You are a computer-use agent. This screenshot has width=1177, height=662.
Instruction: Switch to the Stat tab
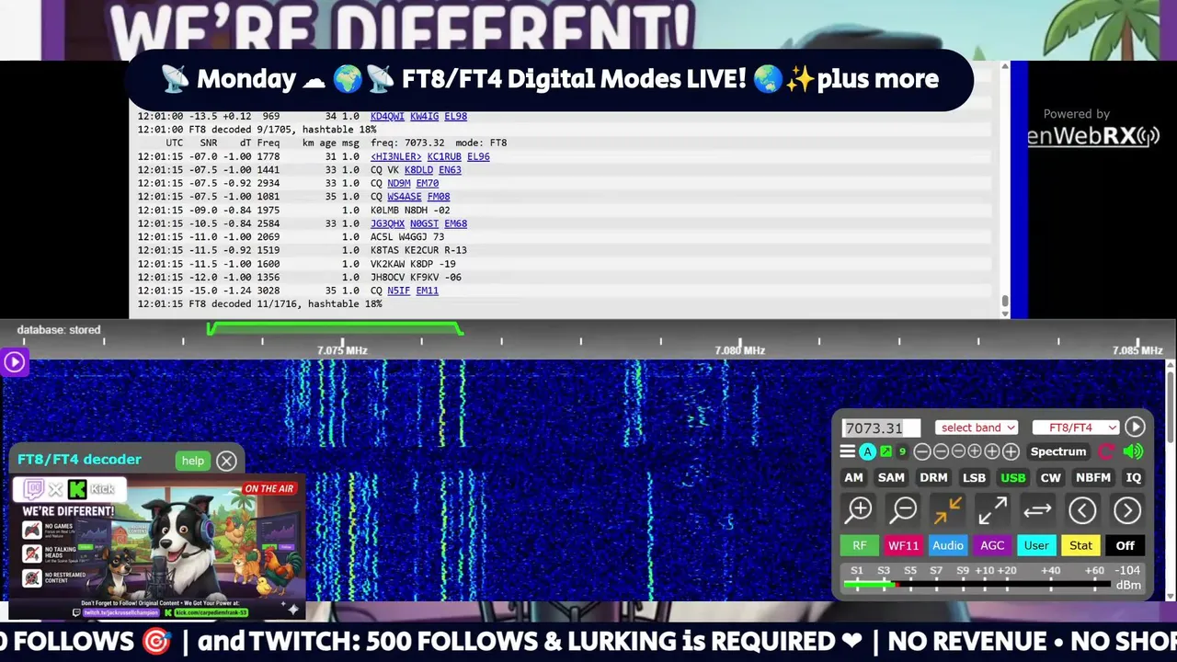[1080, 545]
